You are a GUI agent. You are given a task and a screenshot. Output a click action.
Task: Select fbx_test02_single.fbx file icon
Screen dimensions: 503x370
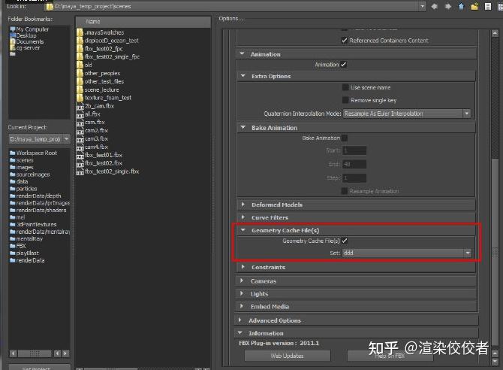click(80, 171)
